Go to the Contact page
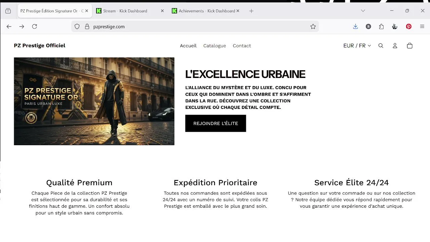Viewport: 430px width, 242px height. point(242,46)
